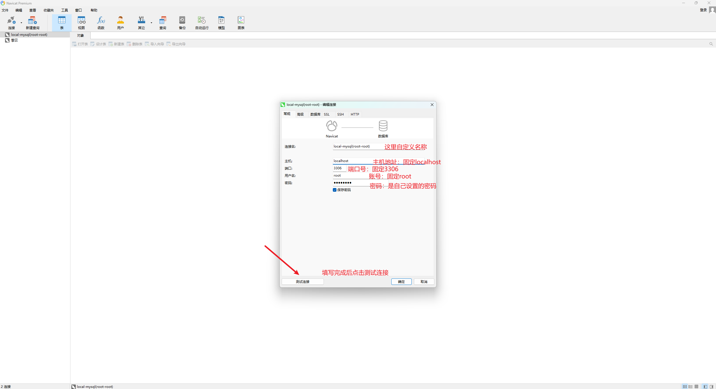Toggle the left navigation pane icon
This screenshot has width=716, height=389.
(x=705, y=386)
